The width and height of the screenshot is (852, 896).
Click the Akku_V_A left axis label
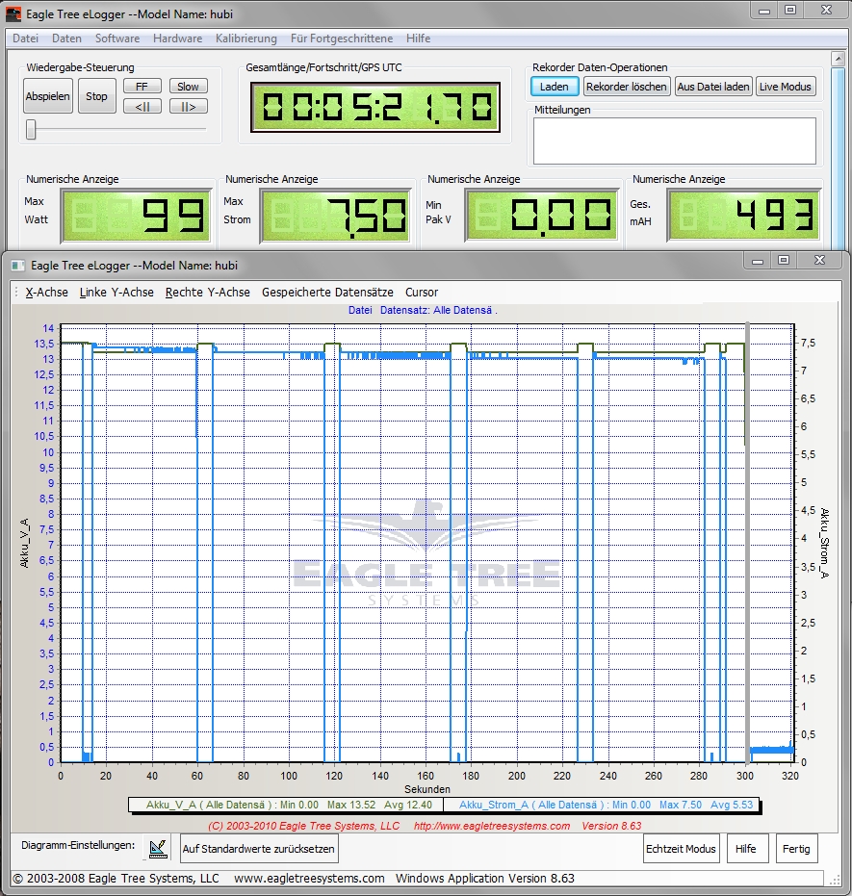25,543
